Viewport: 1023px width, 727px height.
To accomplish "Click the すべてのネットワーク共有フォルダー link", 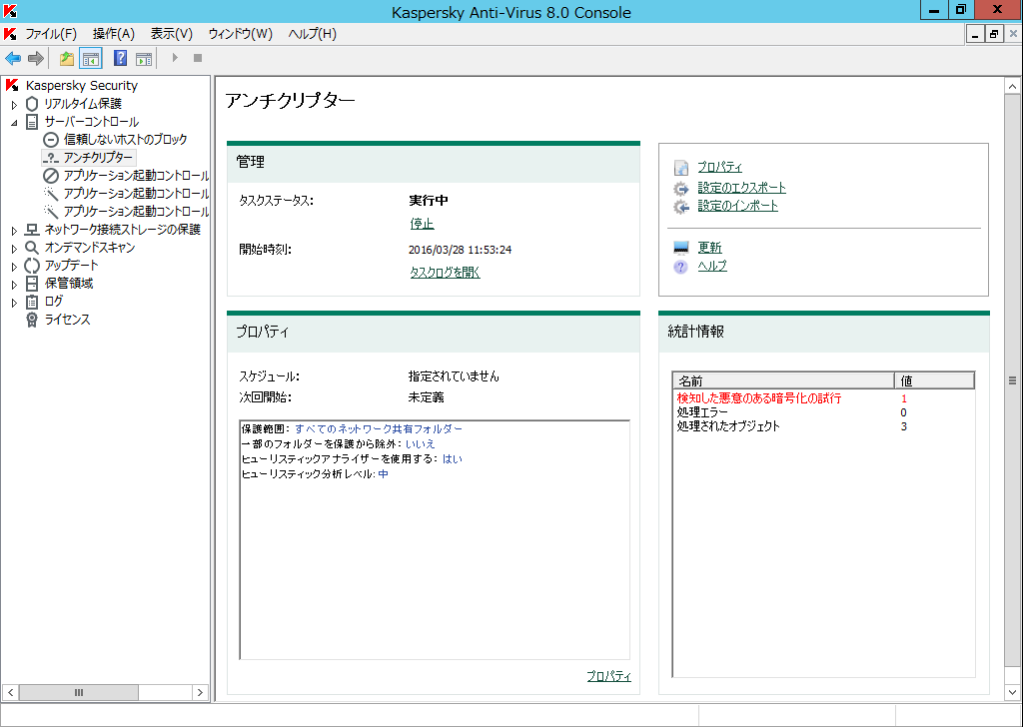I will point(379,429).
